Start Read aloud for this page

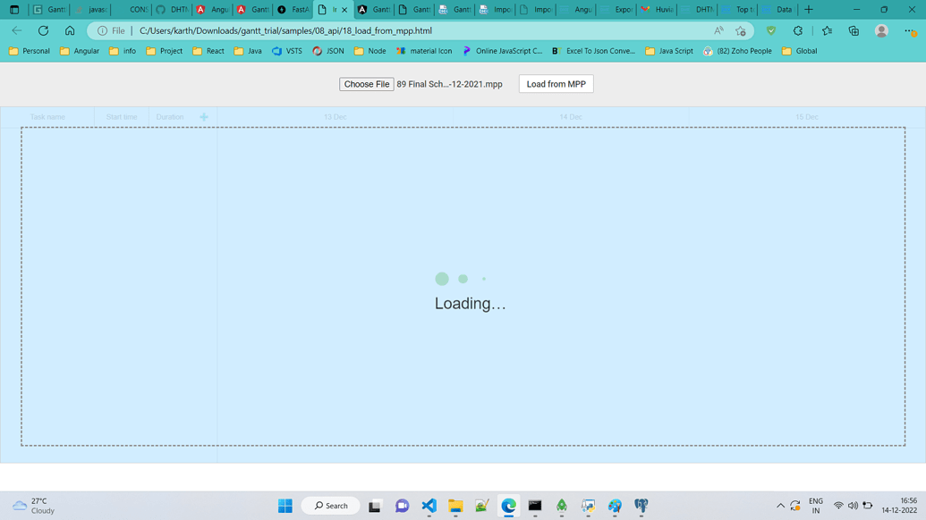pos(719,29)
